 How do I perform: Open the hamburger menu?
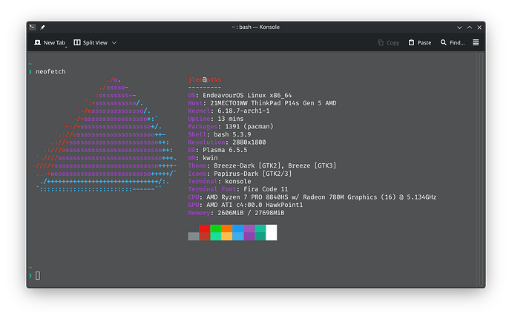(476, 43)
